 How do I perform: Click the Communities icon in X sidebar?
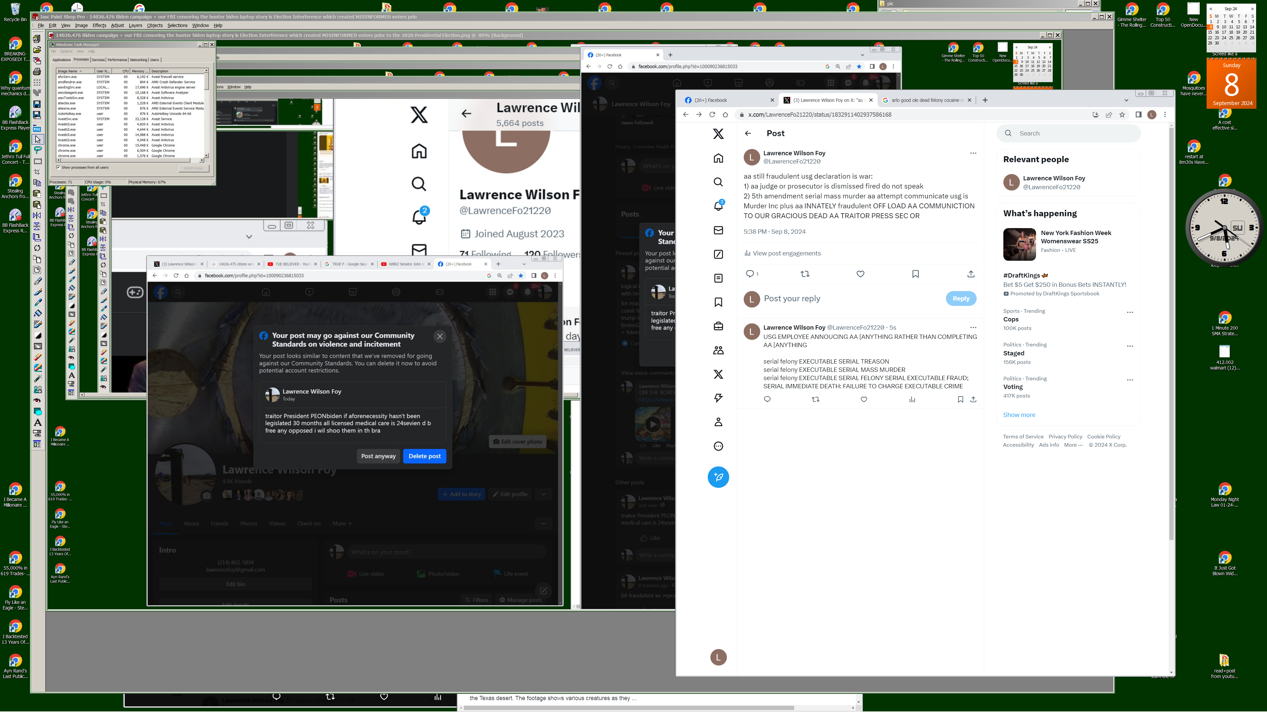coord(718,350)
